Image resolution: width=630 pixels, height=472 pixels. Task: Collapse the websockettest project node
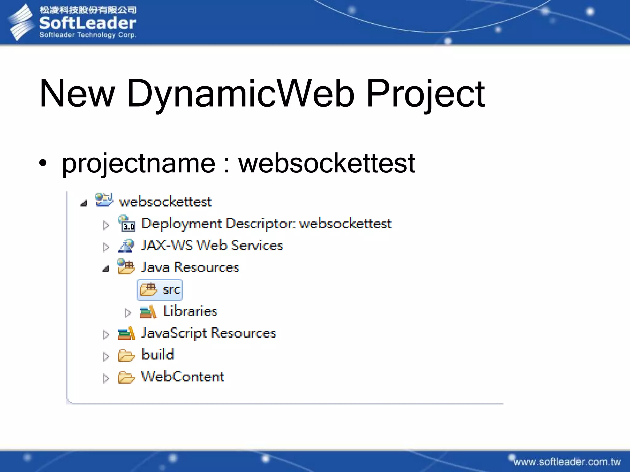pyautogui.click(x=84, y=203)
